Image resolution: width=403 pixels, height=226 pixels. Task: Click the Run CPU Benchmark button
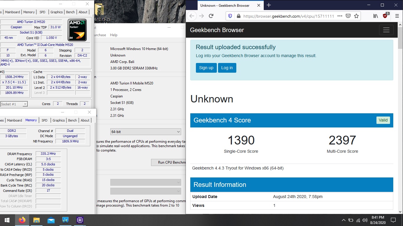coord(168,162)
